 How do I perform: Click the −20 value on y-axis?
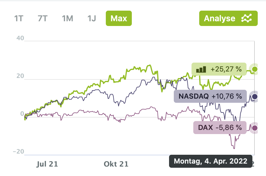[18, 151]
